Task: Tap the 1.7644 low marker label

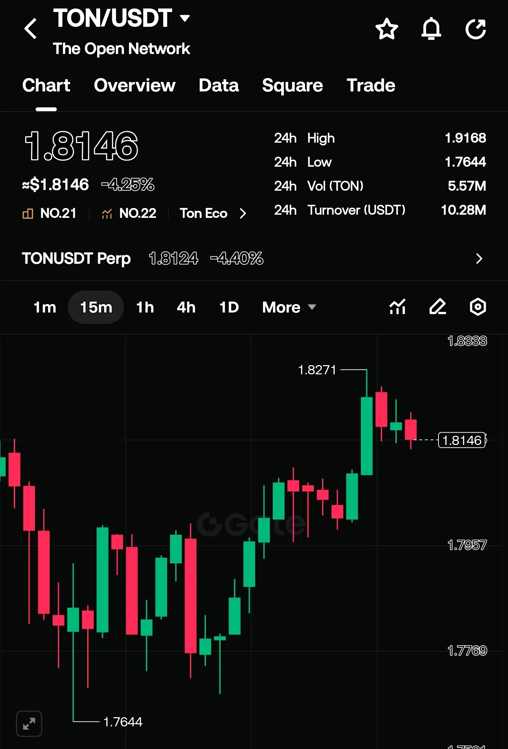Action: click(123, 722)
